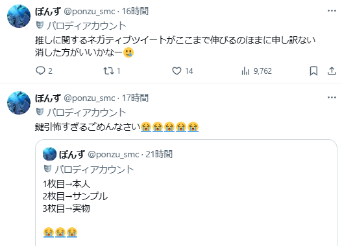Open the 16時間 timestamp link

[x=135, y=11]
